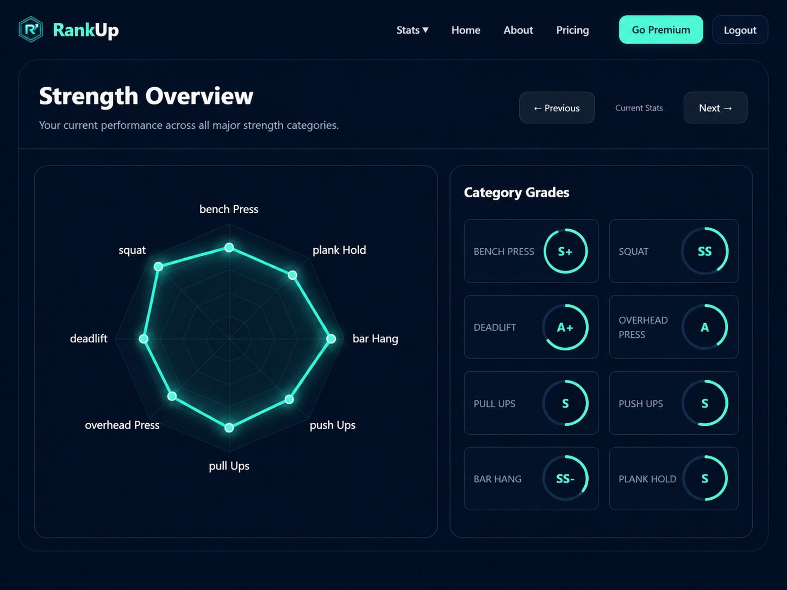Select the Bar Hang SS- grade ring
Viewport: 787px width, 590px height.
click(565, 478)
